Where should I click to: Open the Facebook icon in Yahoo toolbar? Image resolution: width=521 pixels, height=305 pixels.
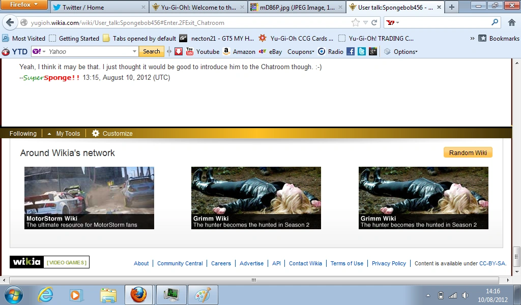click(x=351, y=51)
